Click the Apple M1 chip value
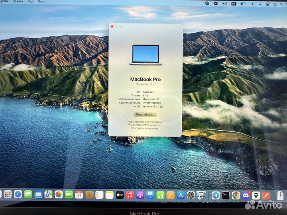Screen dimensions: 287x215 (x=148, y=92)
